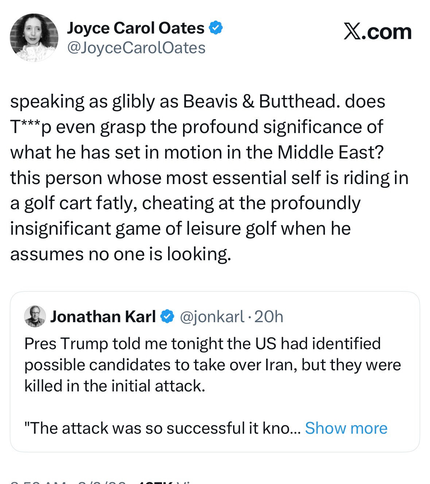
Task: Open Joyce Carol Oates's profile picture
Action: point(34,38)
